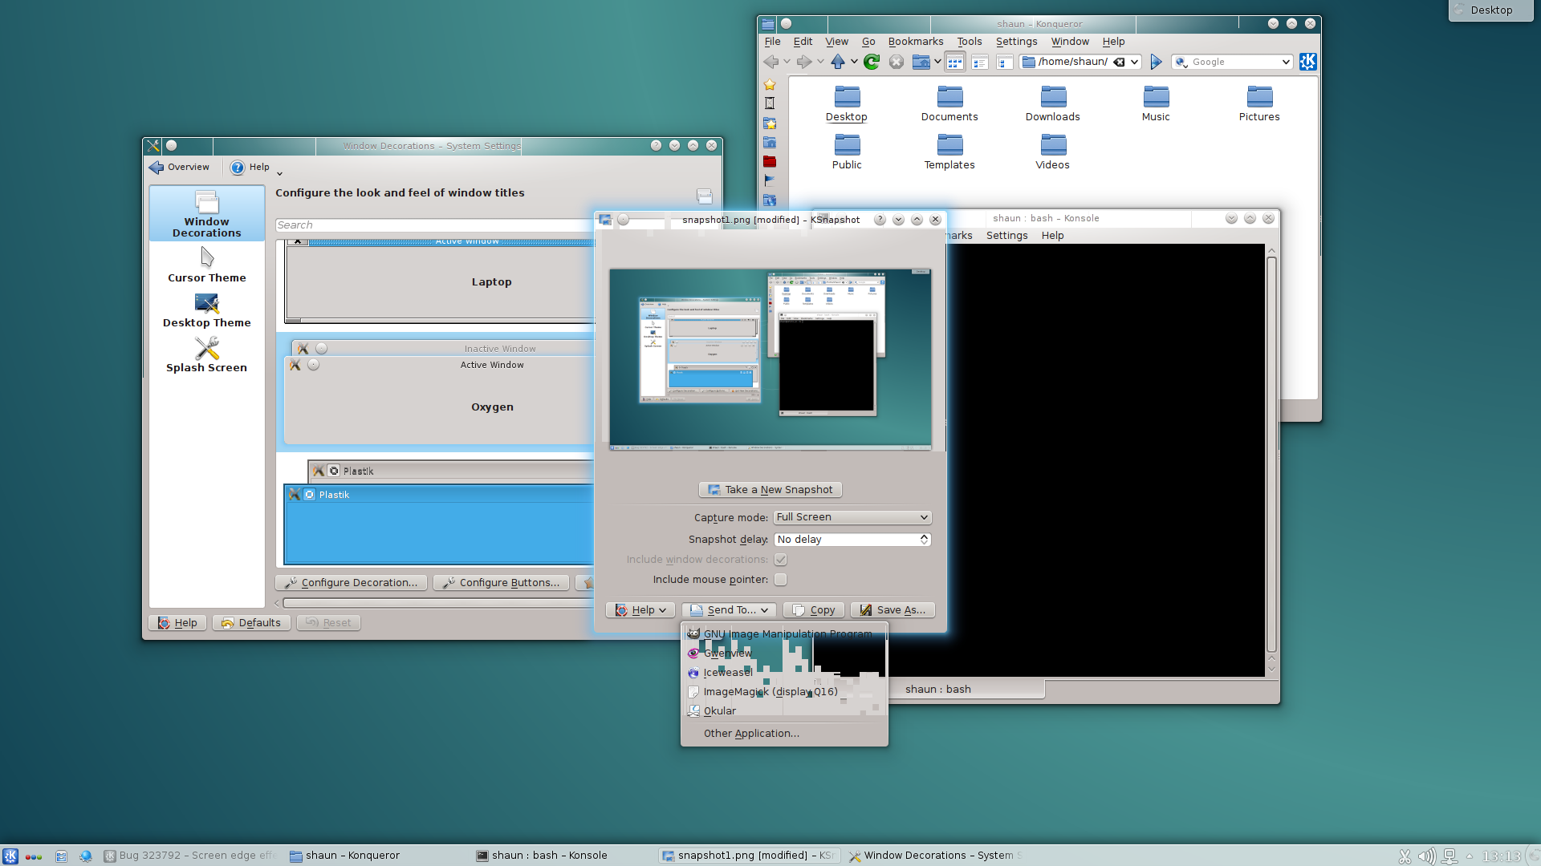This screenshot has height=866, width=1541.
Task: Click the Konqueror forward arrow icon
Action: (804, 62)
